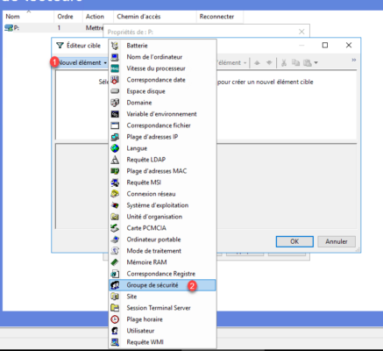Close the Propriétés de : P: dialog
The width and height of the screenshot is (383, 351).
point(301,32)
